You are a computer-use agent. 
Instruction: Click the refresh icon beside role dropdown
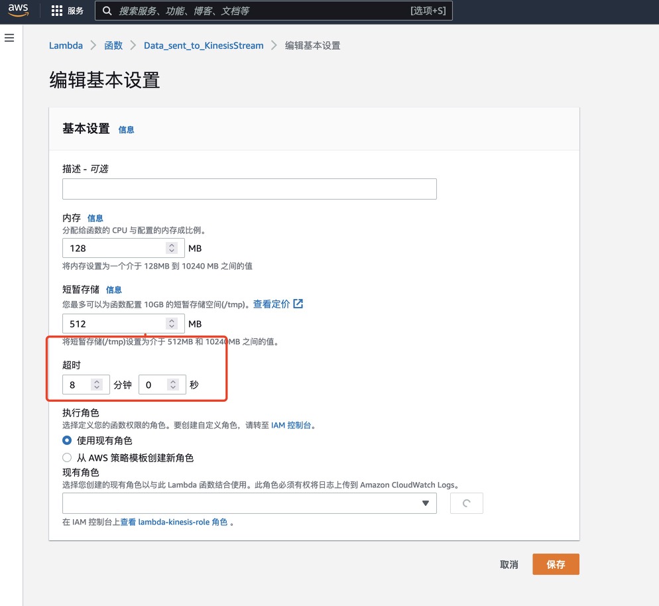pyautogui.click(x=466, y=503)
